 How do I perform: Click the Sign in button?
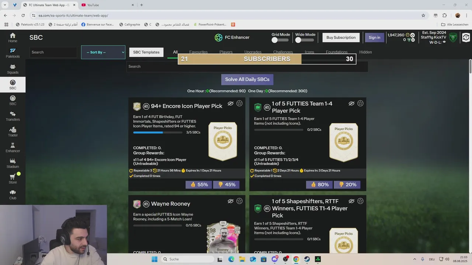pyautogui.click(x=374, y=38)
